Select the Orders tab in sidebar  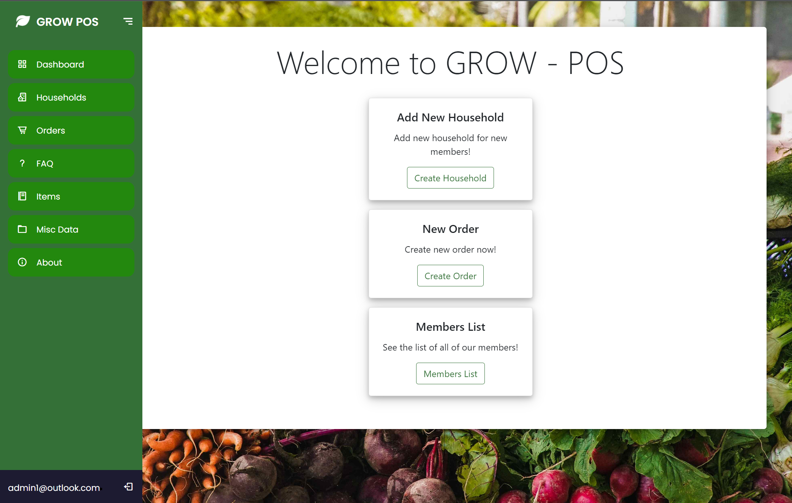point(69,130)
